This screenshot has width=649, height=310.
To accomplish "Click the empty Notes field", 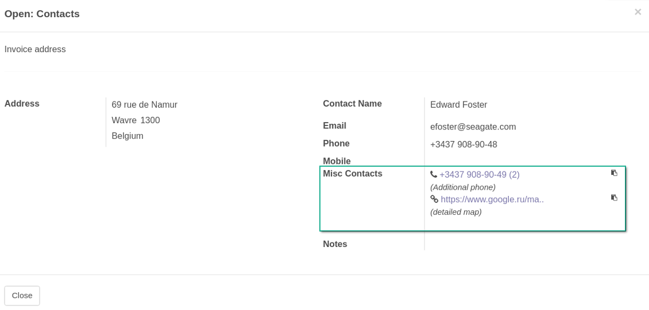I will (517, 244).
